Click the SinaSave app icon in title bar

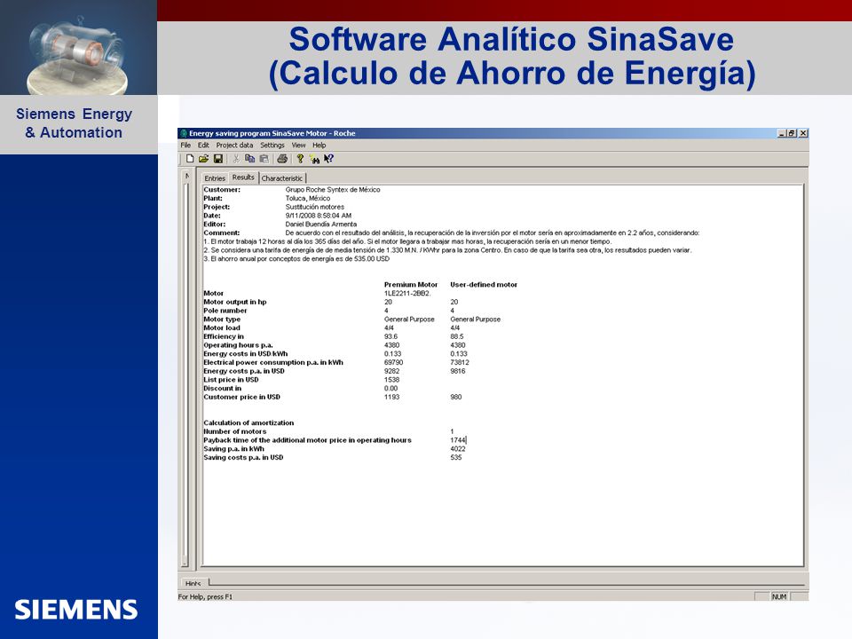(x=184, y=133)
